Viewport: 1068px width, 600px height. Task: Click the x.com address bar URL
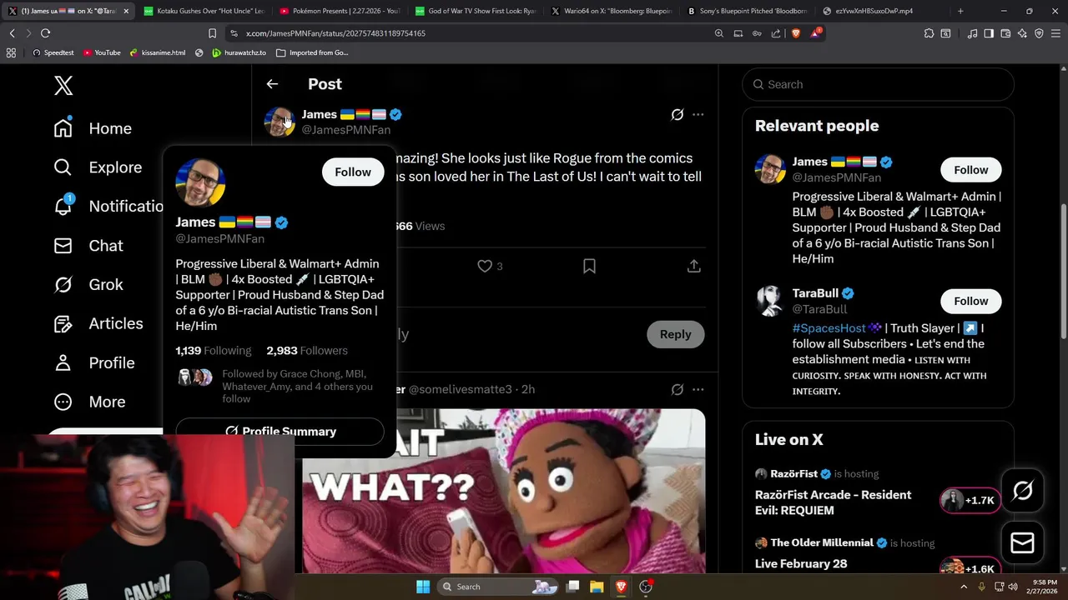pyautogui.click(x=335, y=33)
